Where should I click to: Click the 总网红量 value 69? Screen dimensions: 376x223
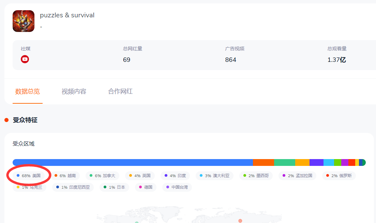(x=126, y=60)
